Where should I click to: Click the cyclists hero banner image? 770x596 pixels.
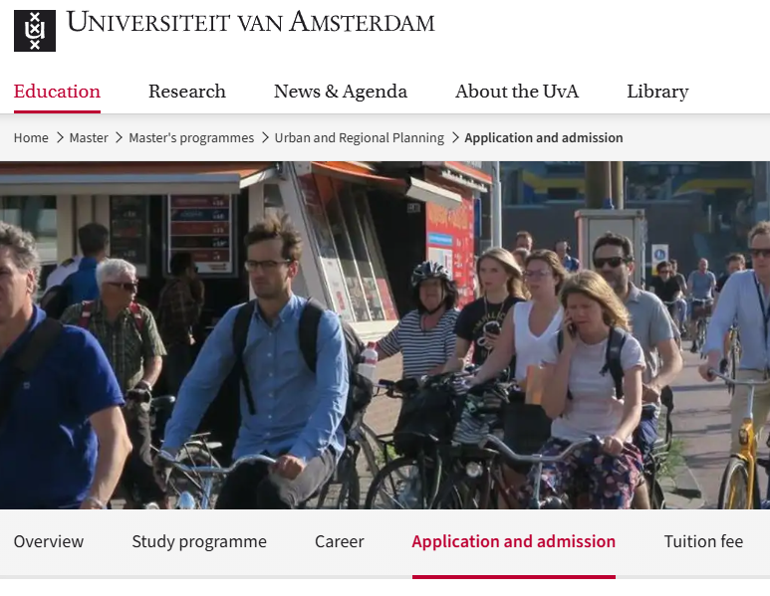tap(385, 335)
